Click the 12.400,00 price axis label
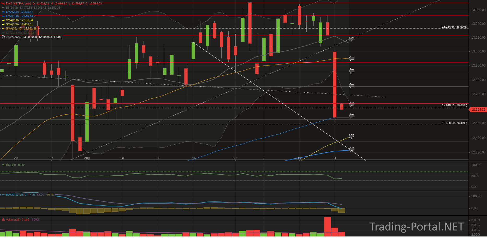 click(x=478, y=138)
